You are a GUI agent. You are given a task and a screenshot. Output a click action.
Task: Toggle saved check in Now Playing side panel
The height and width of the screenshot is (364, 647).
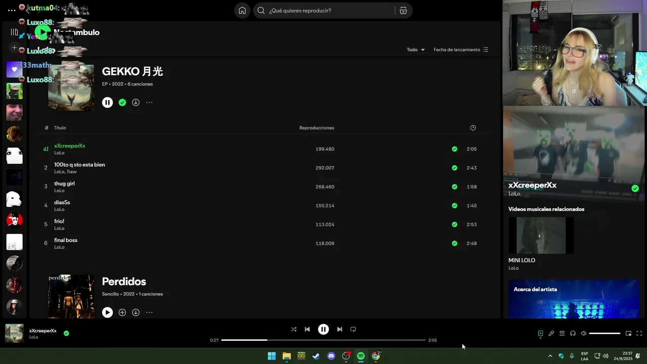click(635, 189)
